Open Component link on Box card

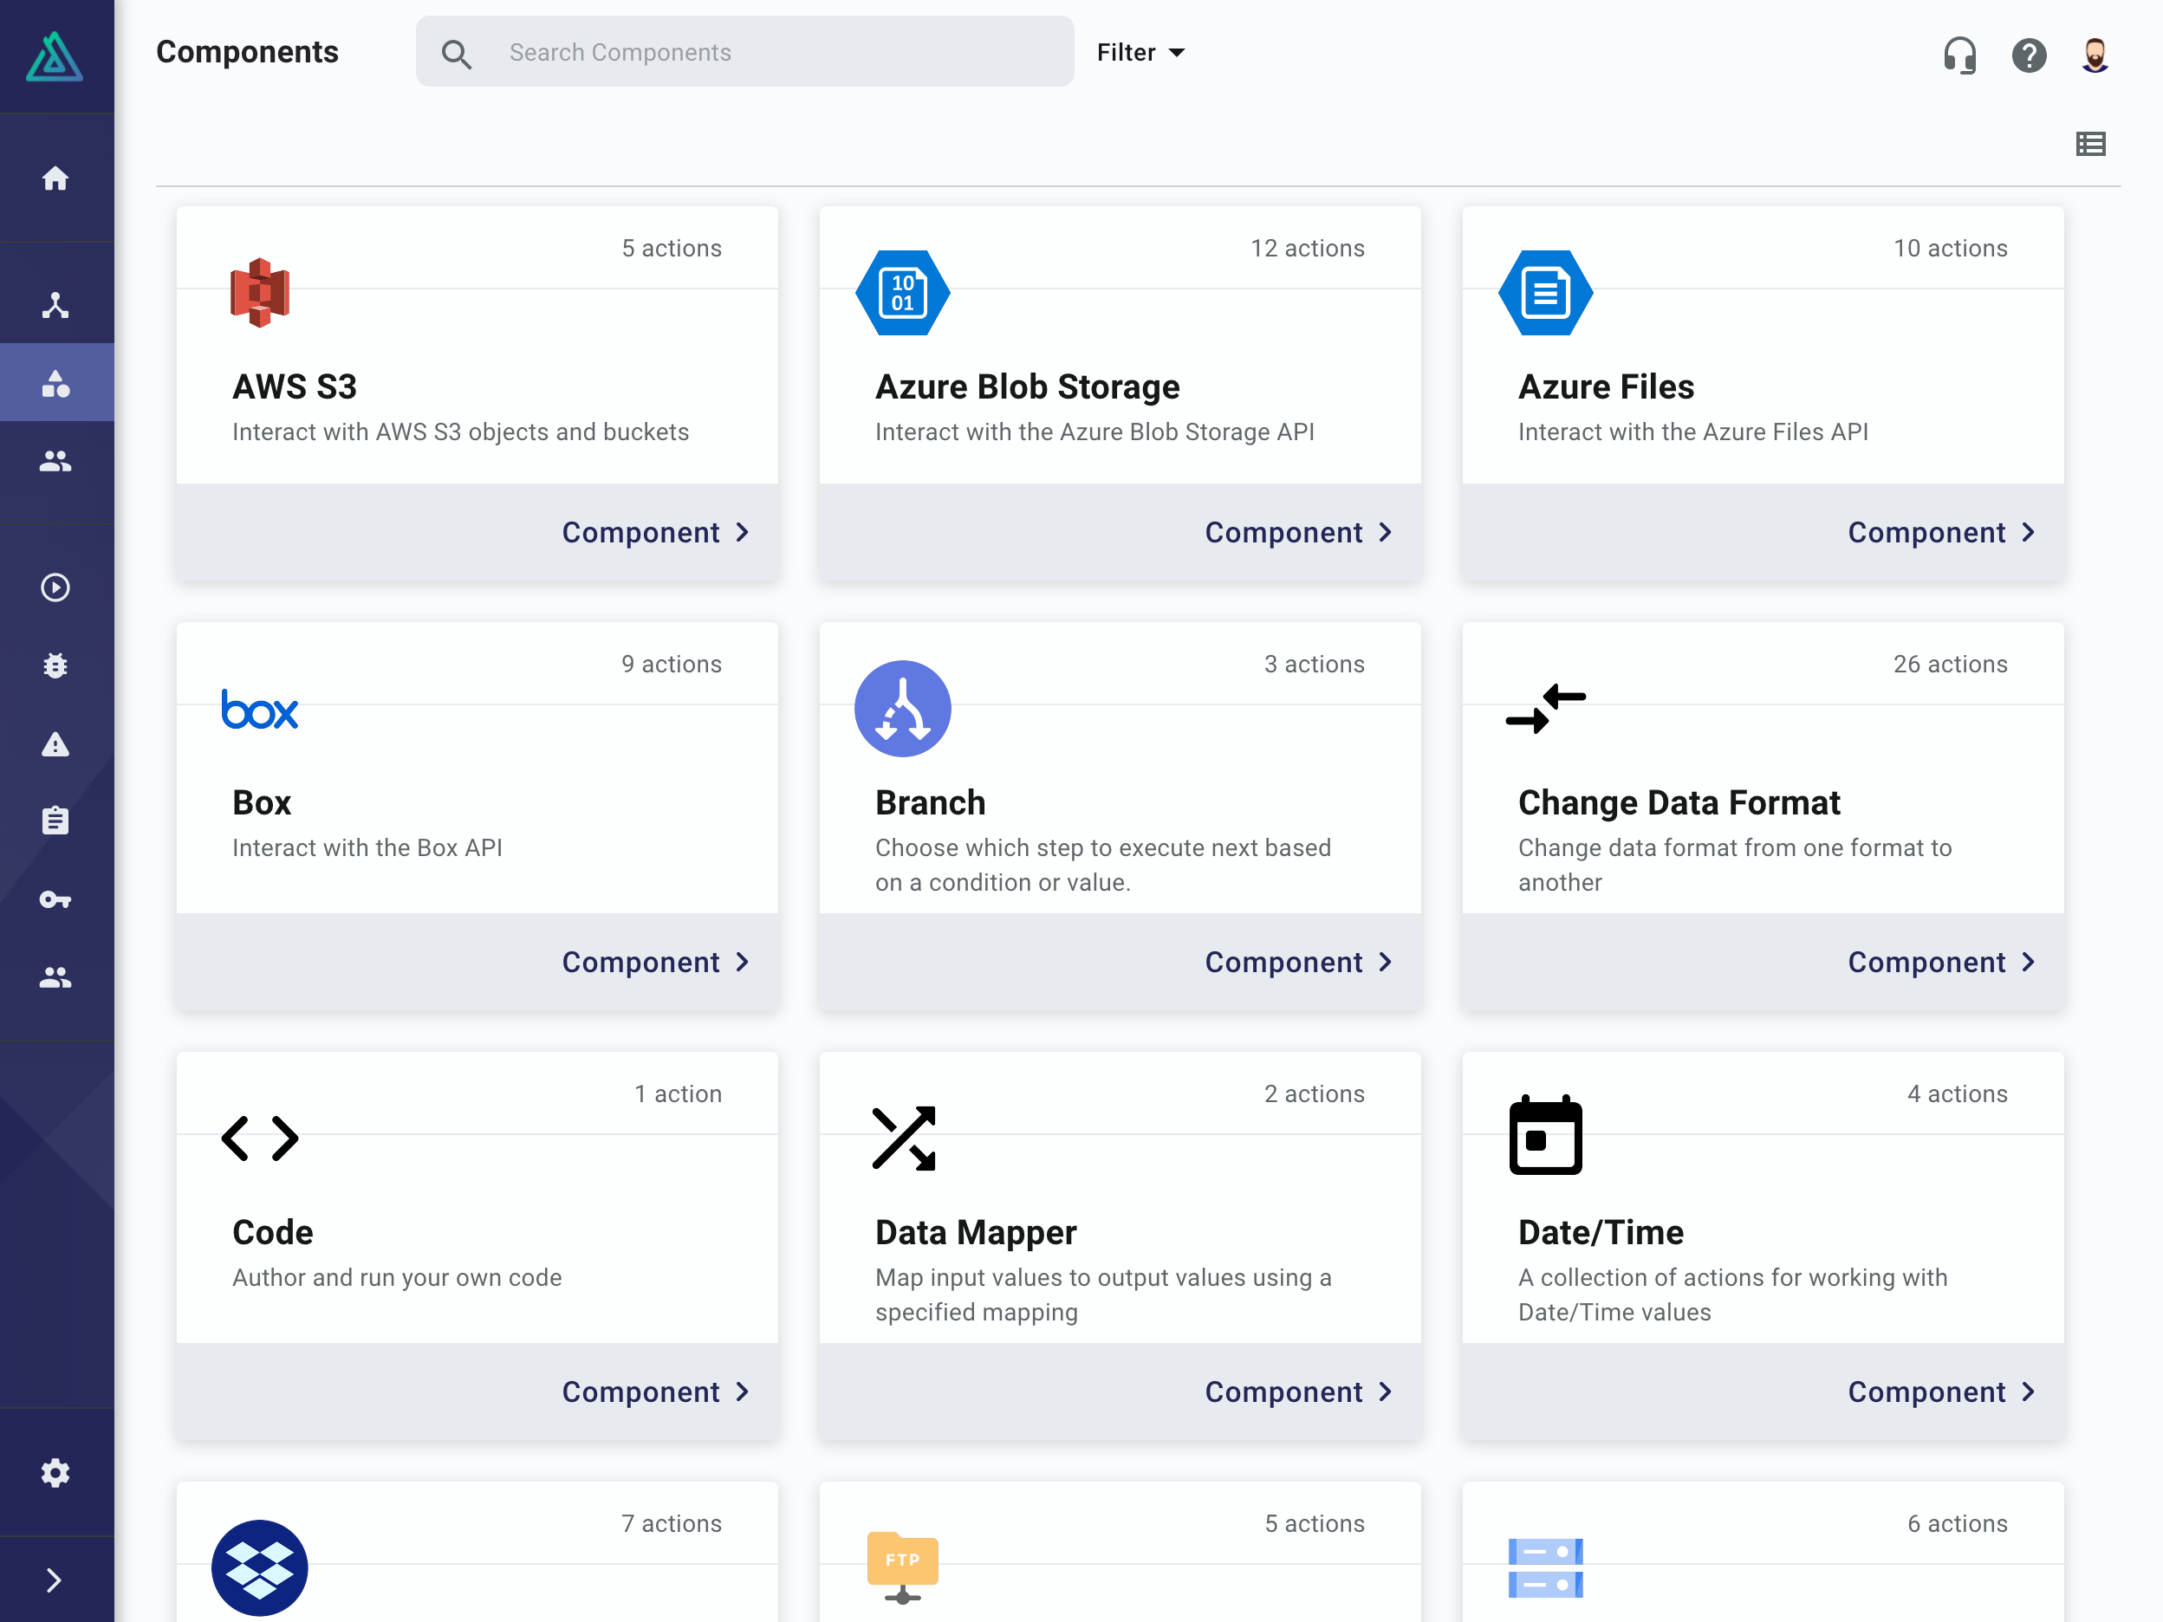[655, 963]
